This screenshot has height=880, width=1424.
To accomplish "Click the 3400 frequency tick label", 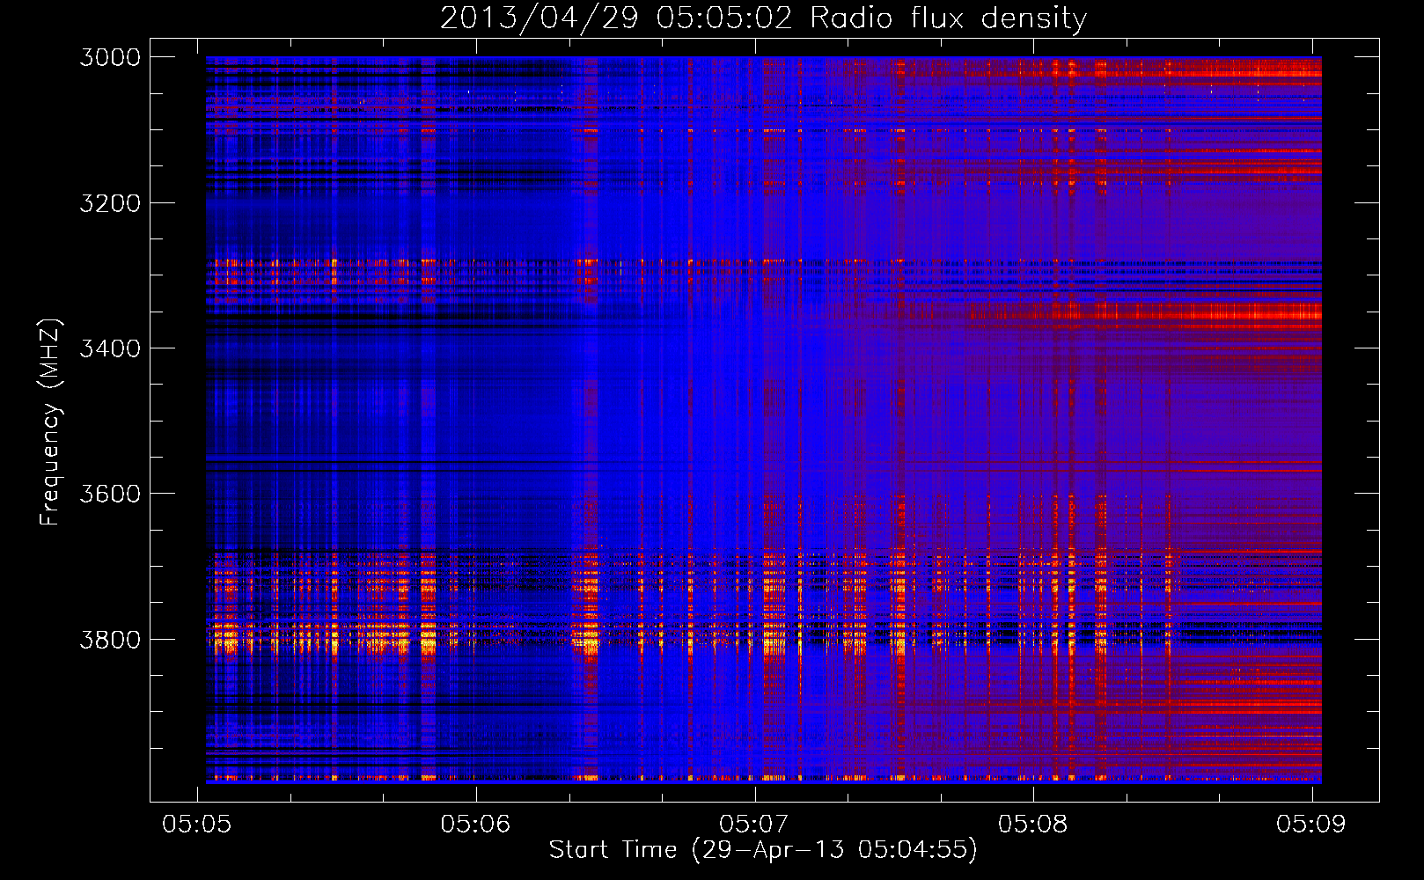I will pyautogui.click(x=110, y=348).
